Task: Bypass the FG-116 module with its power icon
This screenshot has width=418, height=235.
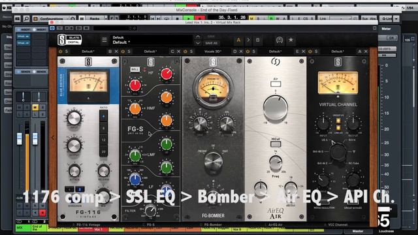Action: click(61, 52)
